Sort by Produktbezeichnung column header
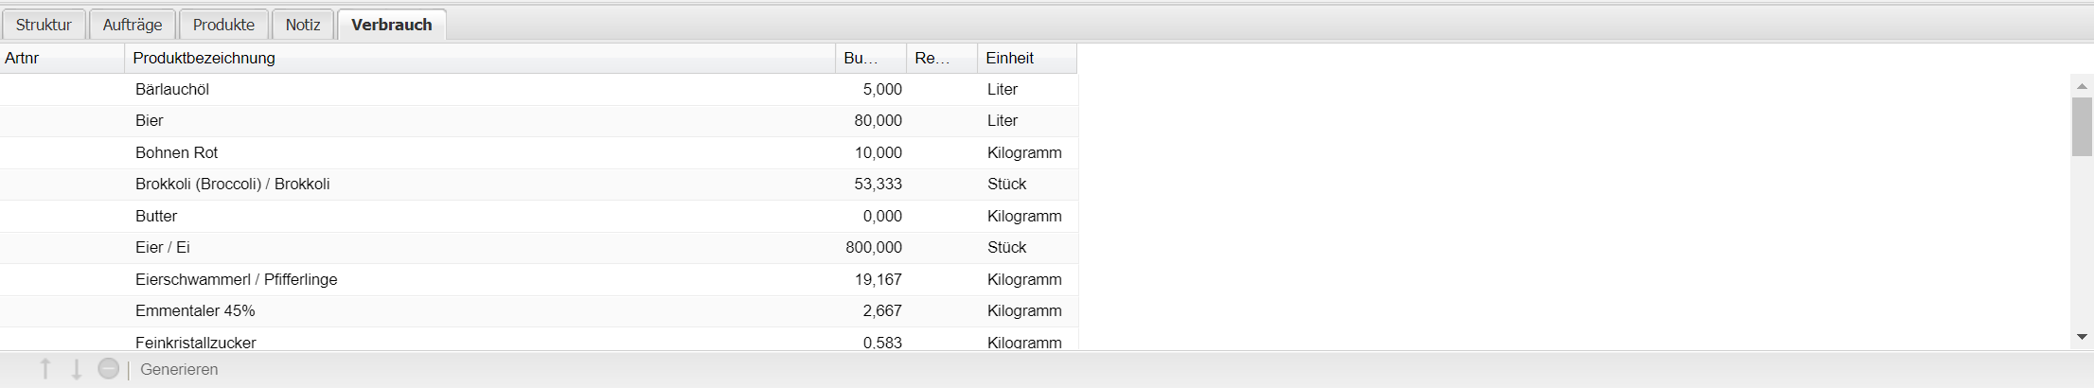The width and height of the screenshot is (2094, 388). point(479,58)
